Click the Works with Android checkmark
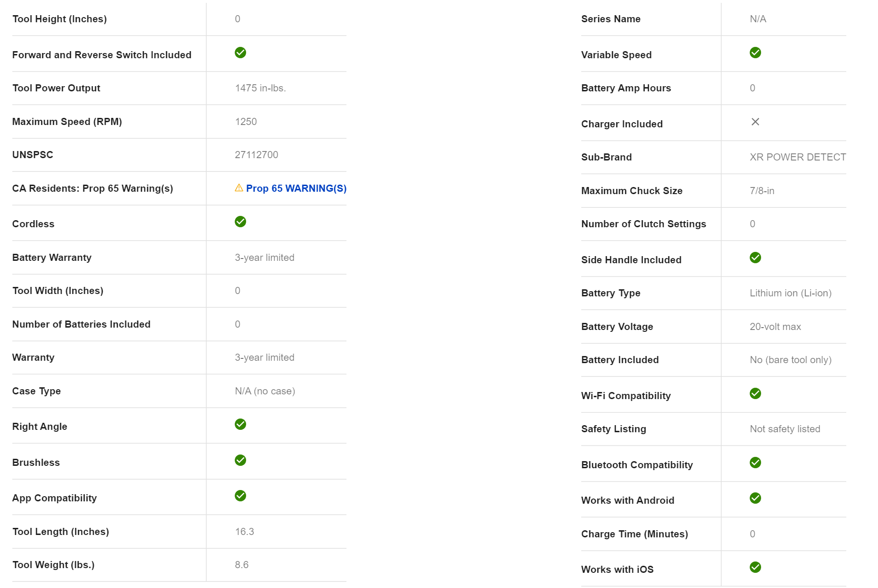The width and height of the screenshot is (878, 588). pyautogui.click(x=755, y=498)
